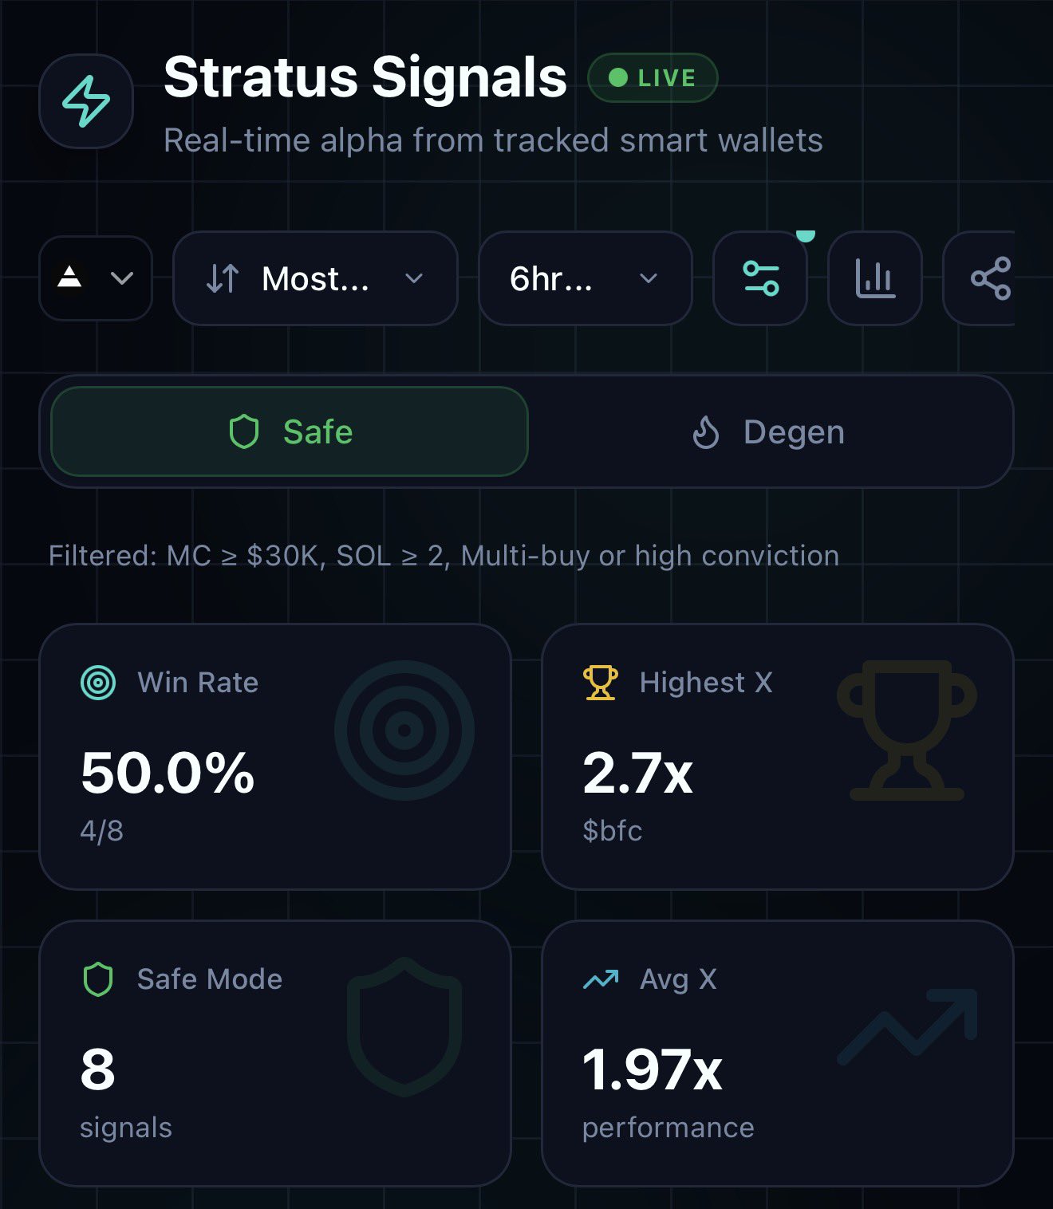The height and width of the screenshot is (1209, 1053).
Task: Open the triangle logo chain dropdown
Action: pos(96,278)
